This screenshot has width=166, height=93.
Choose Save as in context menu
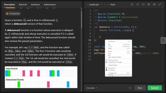coord(118,51)
